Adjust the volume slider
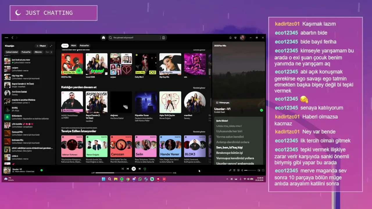Image resolution: width=372 pixels, height=209 pixels. [x=250, y=170]
